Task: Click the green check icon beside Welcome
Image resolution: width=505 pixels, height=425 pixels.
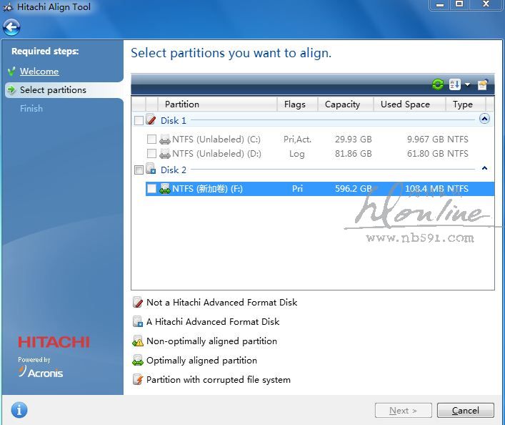Action: pos(11,71)
